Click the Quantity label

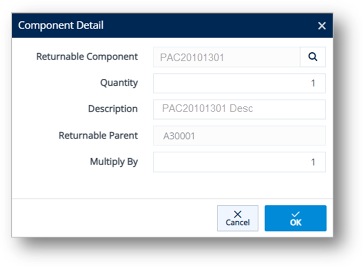tap(119, 83)
